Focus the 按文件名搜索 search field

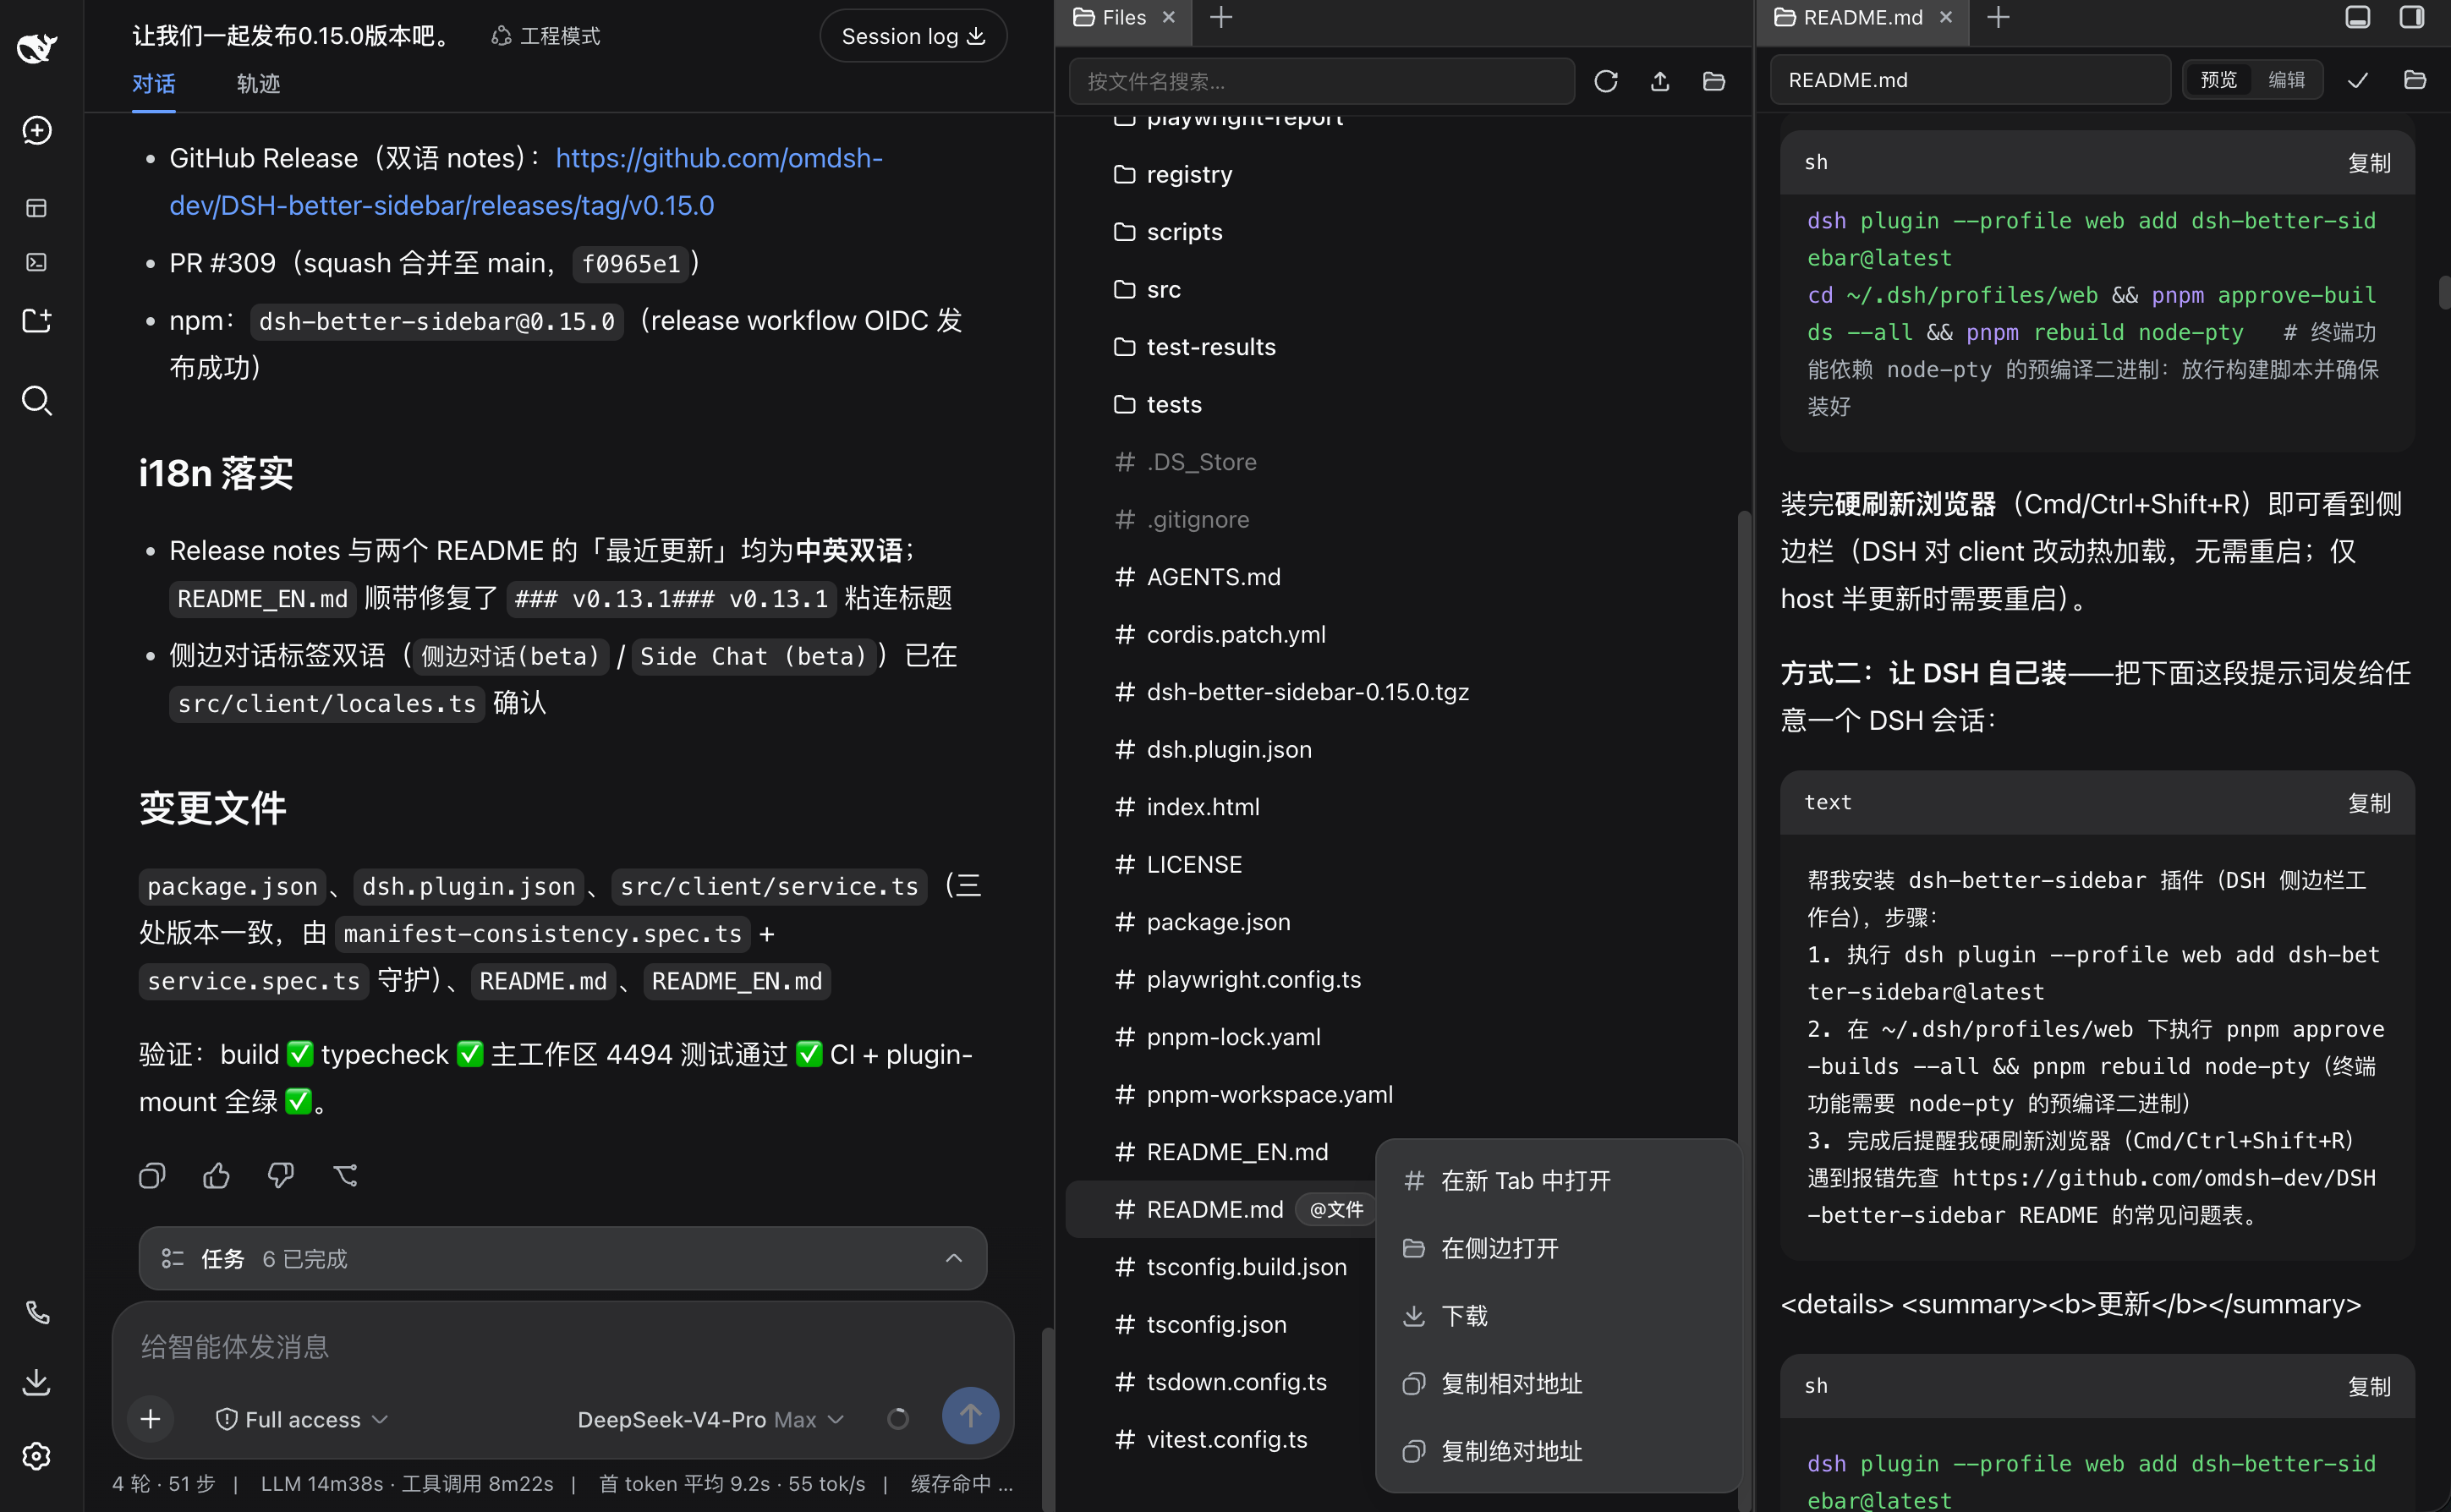pyautogui.click(x=1321, y=81)
